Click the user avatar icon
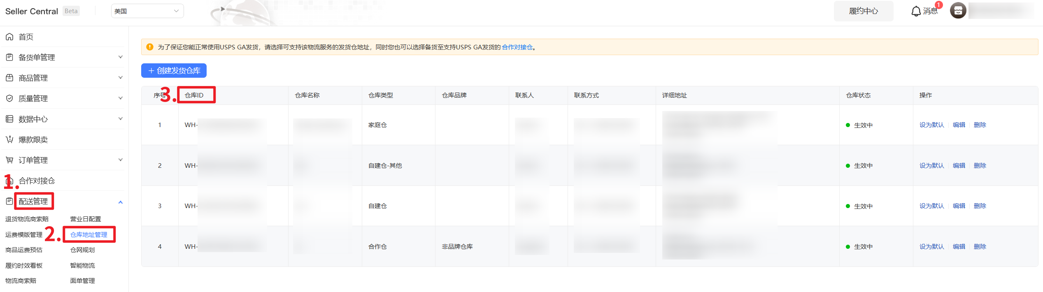The image size is (1043, 292). point(958,11)
